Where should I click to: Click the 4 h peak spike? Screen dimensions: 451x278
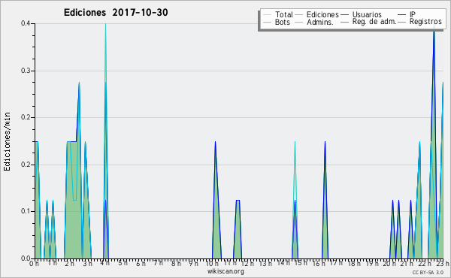tap(105, 25)
